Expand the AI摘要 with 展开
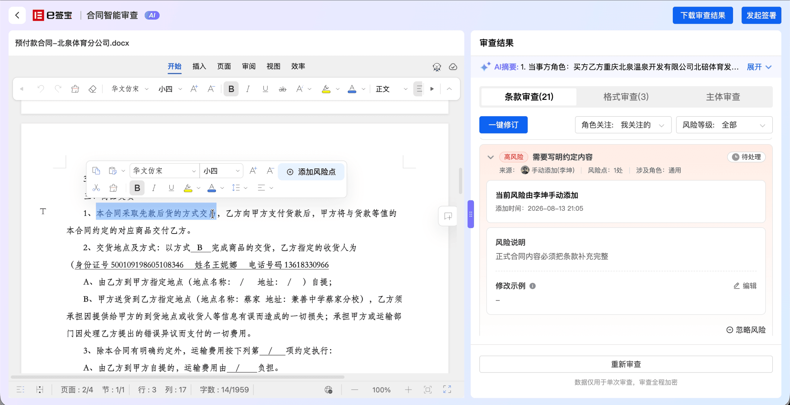The width and height of the screenshot is (790, 405). 759,67
